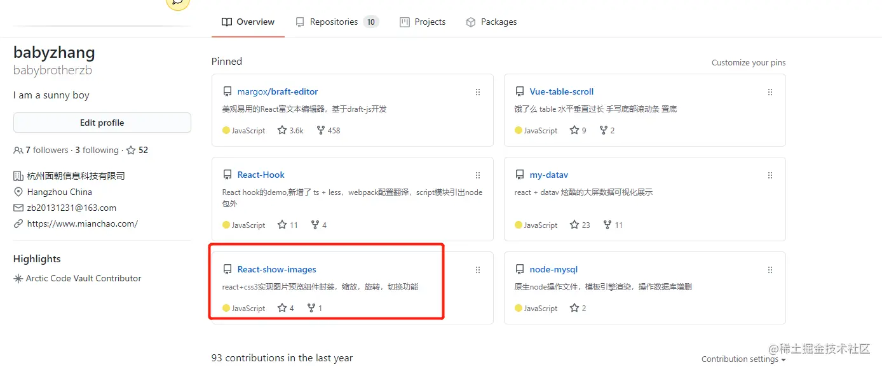882x367 pixels.
Task: Open the zb20131231@163.com email link
Action: pyautogui.click(x=72, y=208)
